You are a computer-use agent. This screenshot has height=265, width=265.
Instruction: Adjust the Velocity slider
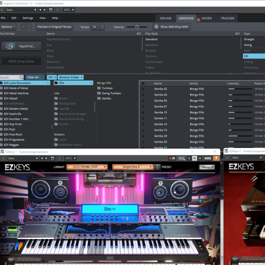click(x=137, y=27)
